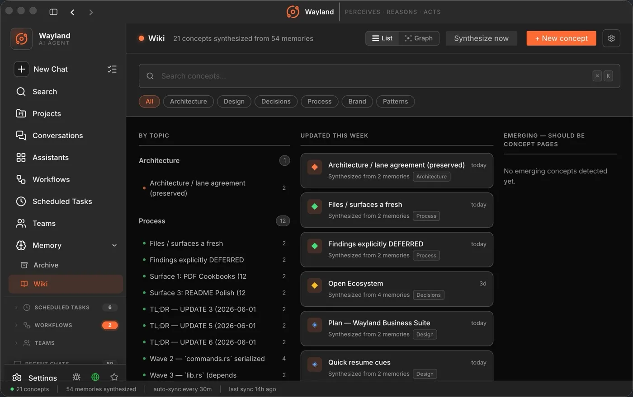This screenshot has height=397, width=633.
Task: Open Settings at the sidebar bottom
Action: tap(35, 378)
